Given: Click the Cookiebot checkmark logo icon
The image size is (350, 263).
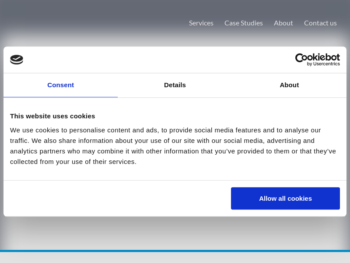Looking at the screenshot, I should [17, 60].
